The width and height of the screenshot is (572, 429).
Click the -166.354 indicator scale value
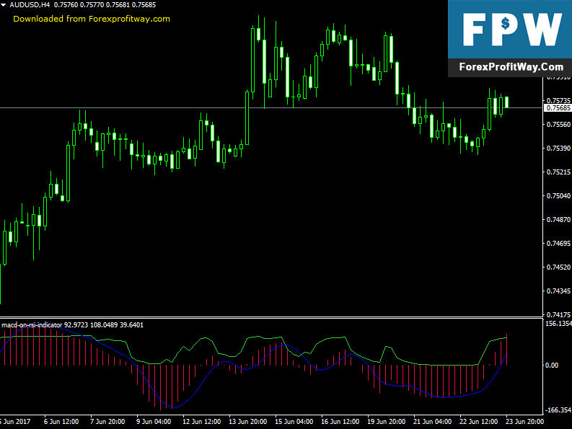tap(558, 410)
